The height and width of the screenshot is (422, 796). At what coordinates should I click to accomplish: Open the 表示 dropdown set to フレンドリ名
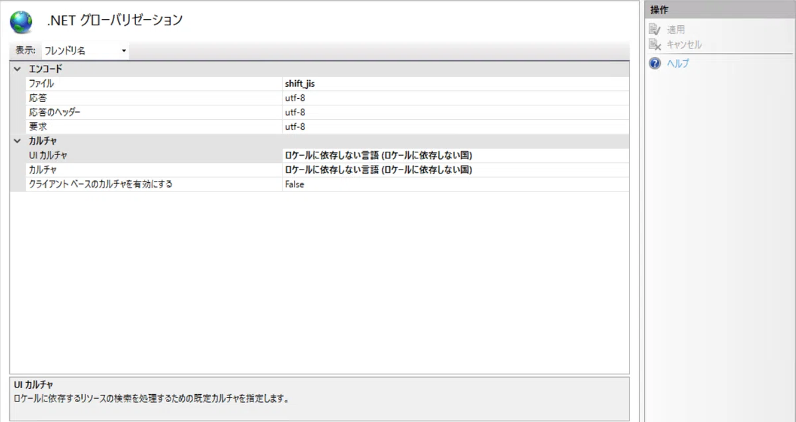tap(85, 50)
